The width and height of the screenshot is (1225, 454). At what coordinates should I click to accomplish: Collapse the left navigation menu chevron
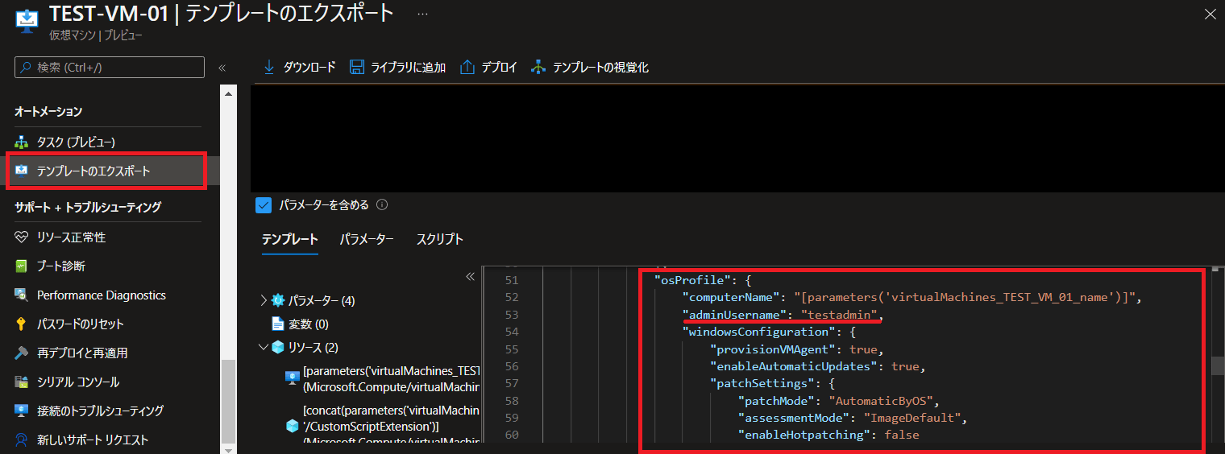point(222,68)
